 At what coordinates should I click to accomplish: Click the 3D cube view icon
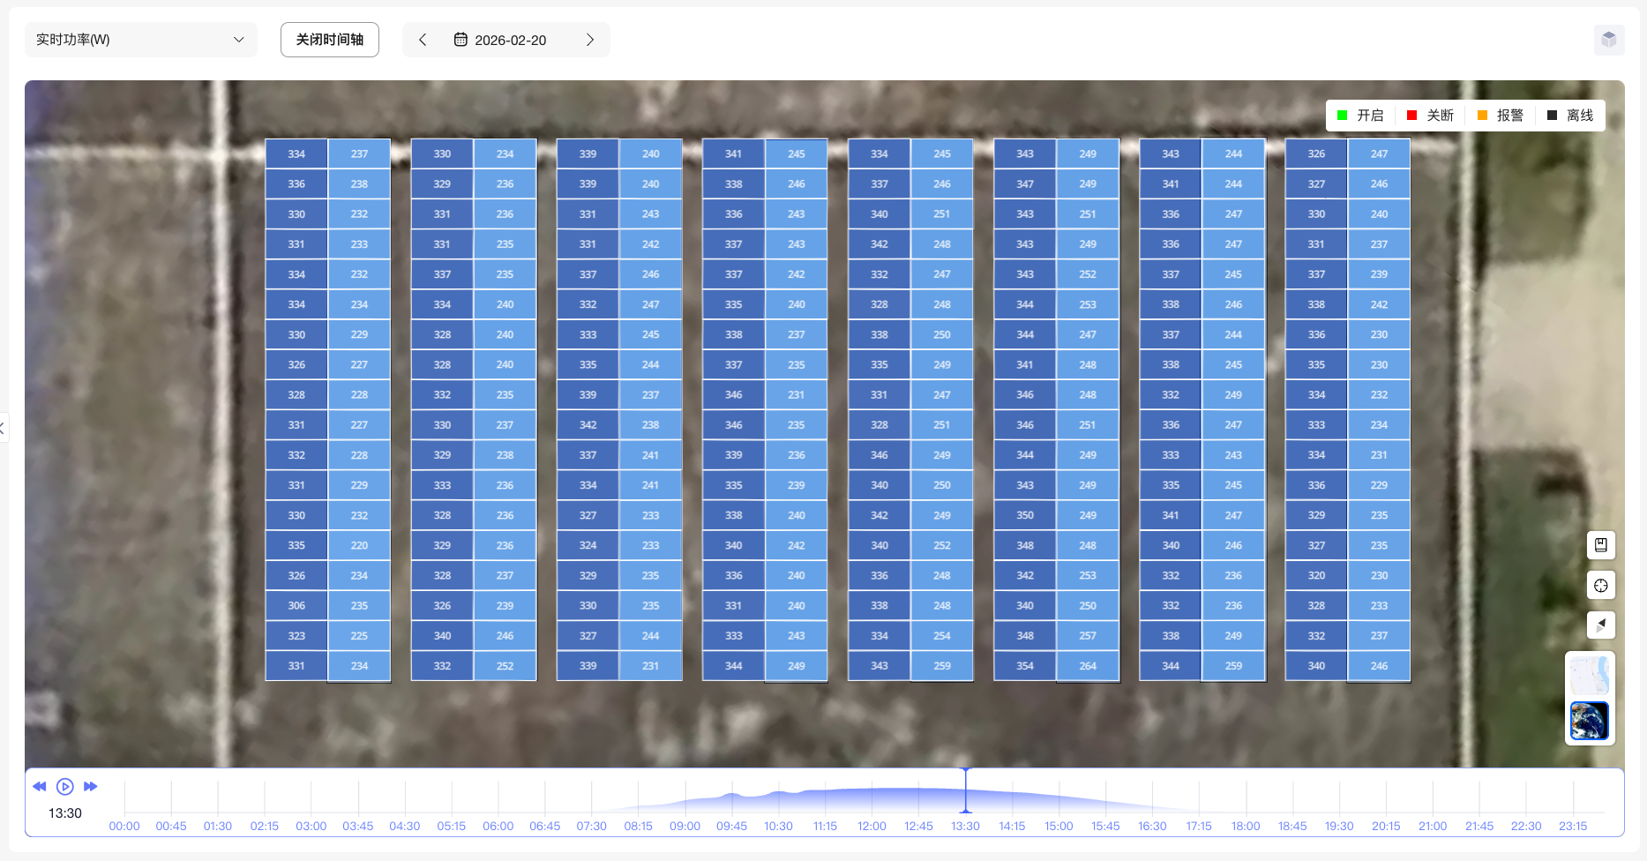pyautogui.click(x=1608, y=40)
